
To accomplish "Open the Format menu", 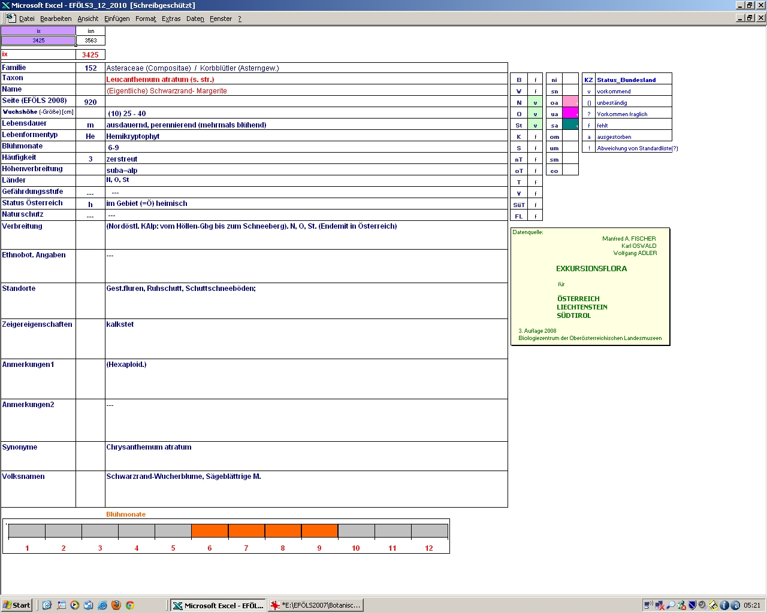I will 146,19.
